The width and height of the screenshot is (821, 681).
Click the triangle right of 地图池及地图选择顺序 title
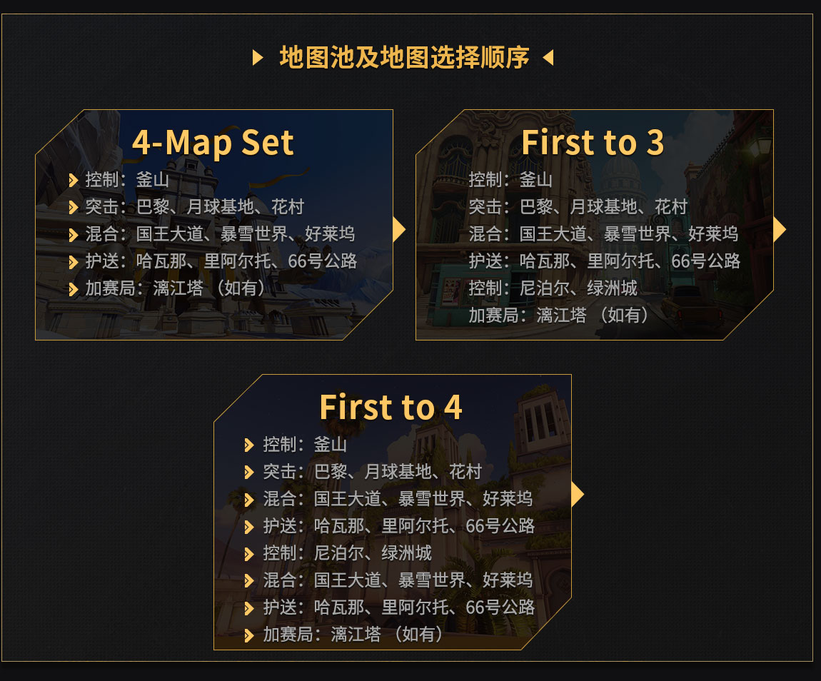(548, 58)
